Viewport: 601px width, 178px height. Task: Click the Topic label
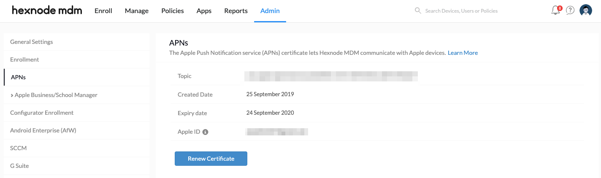tap(184, 76)
